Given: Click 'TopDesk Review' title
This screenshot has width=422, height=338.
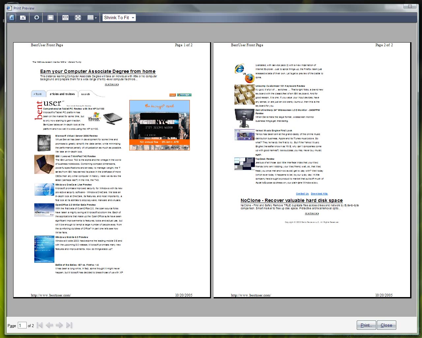Looking at the screenshot, I should point(265,159).
